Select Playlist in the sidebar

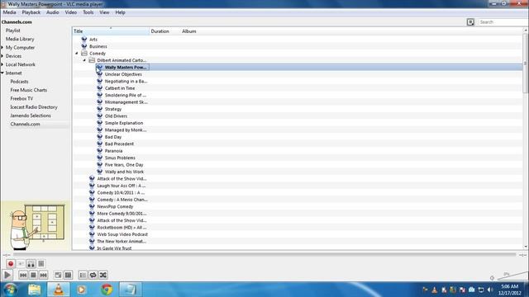[13, 31]
